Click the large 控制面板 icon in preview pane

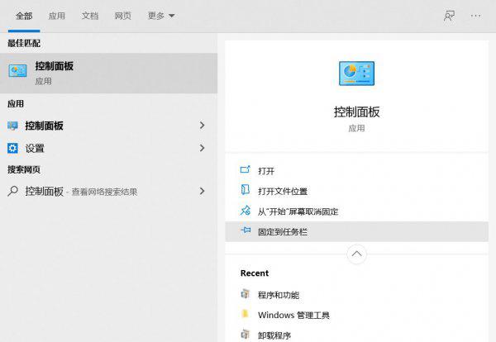(x=356, y=74)
